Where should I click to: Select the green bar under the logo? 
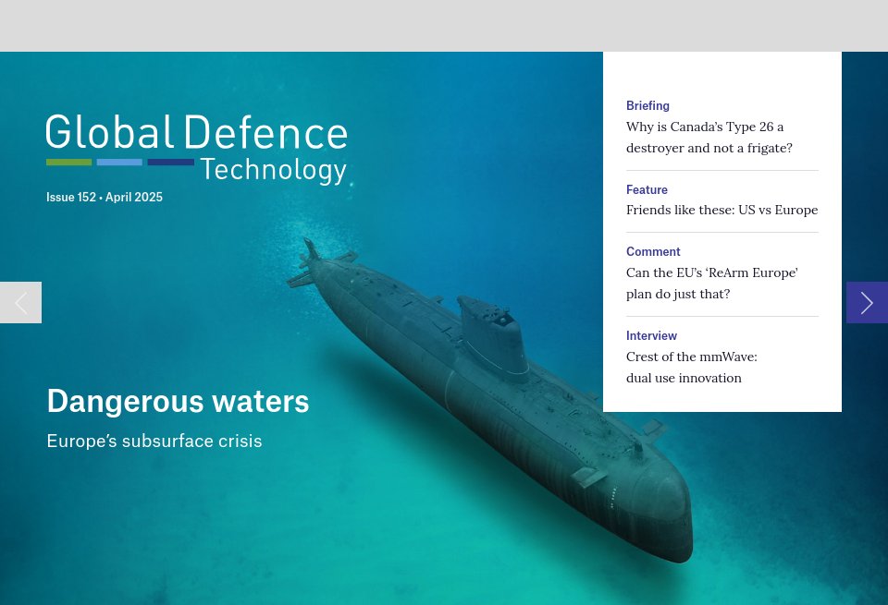coord(68,162)
